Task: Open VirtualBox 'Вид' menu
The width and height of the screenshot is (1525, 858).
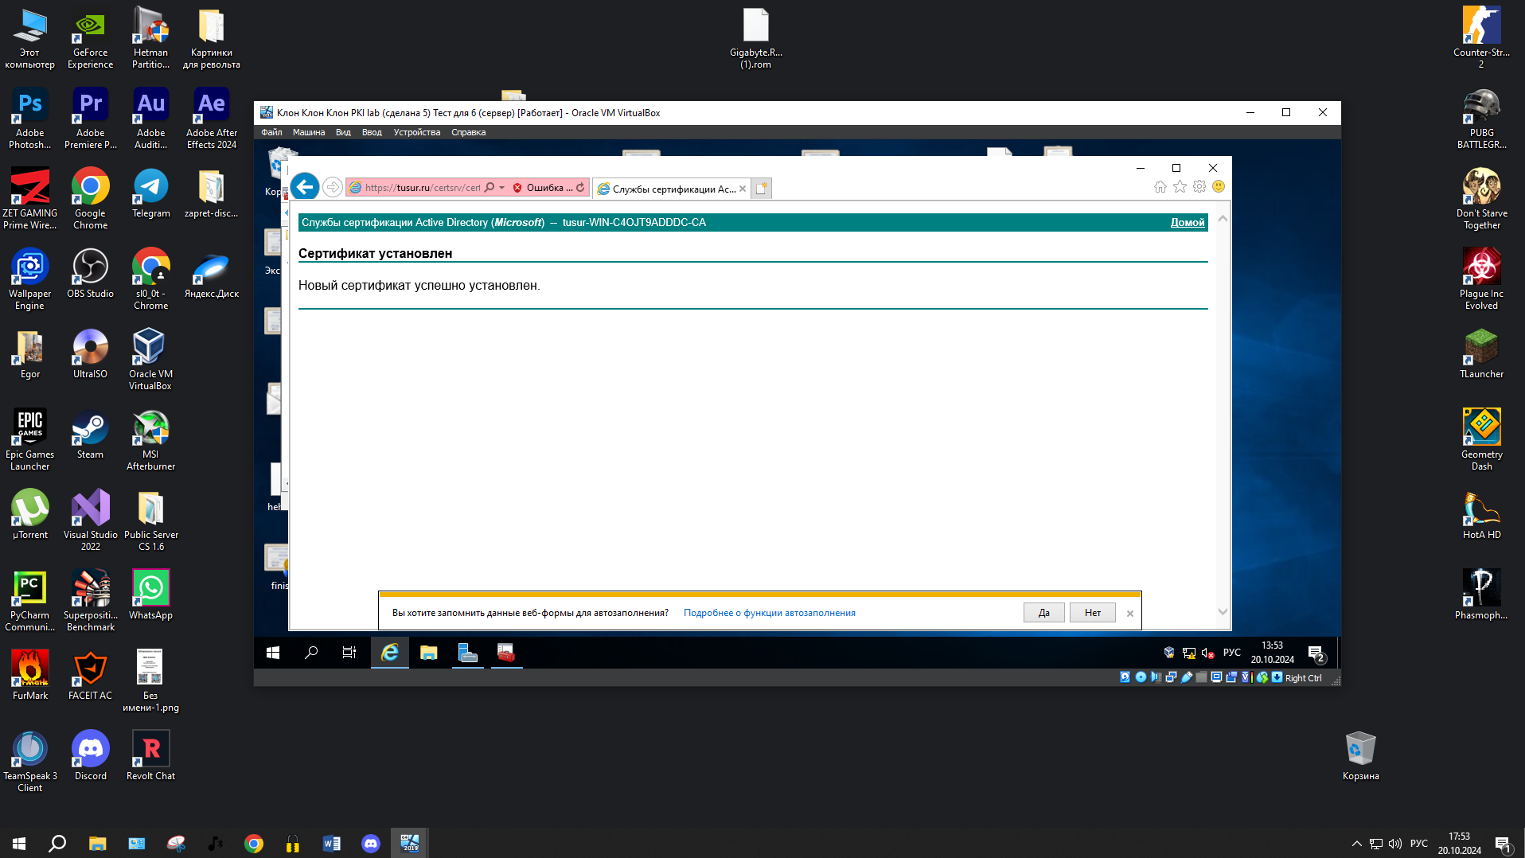Action: pos(343,132)
